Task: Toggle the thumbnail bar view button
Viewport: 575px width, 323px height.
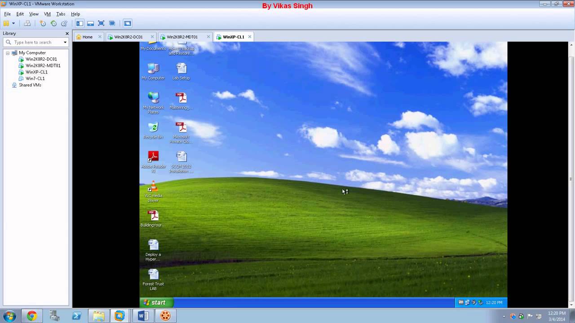Action: point(90,23)
